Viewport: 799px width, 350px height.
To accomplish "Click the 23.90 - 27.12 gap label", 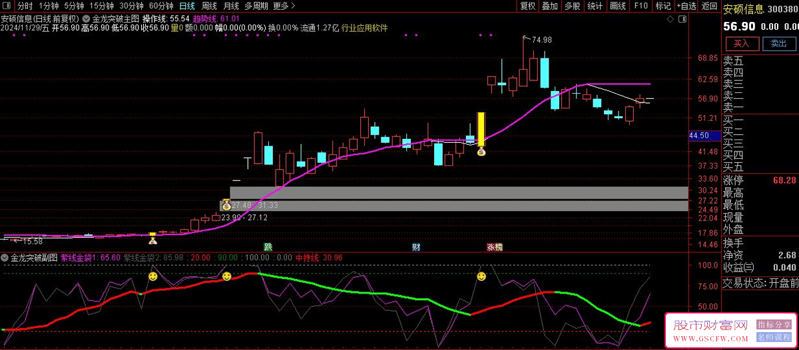I will point(244,217).
